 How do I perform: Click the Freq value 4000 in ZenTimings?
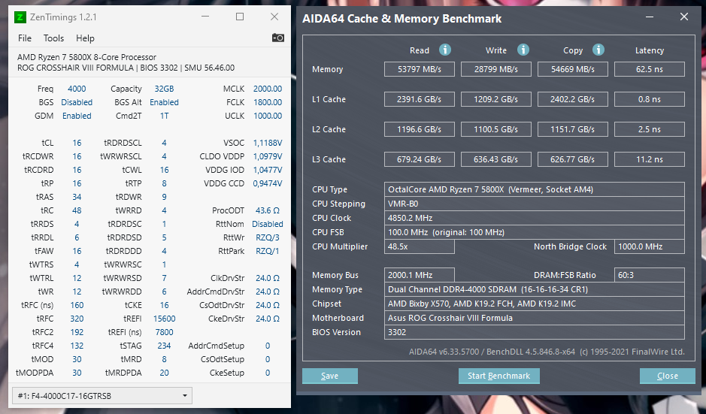77,89
